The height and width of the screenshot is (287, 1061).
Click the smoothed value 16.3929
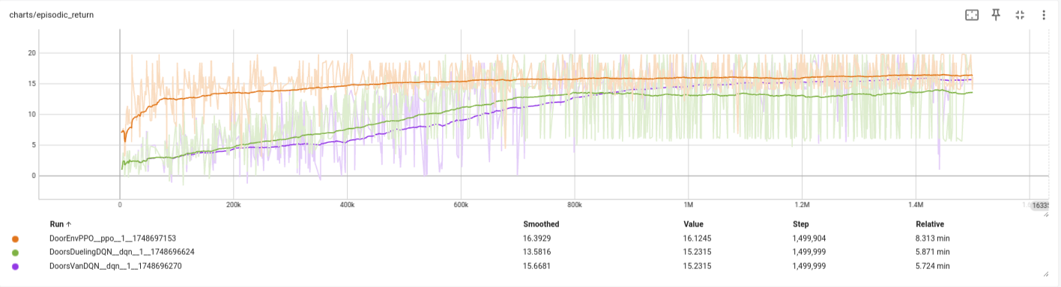pos(537,238)
